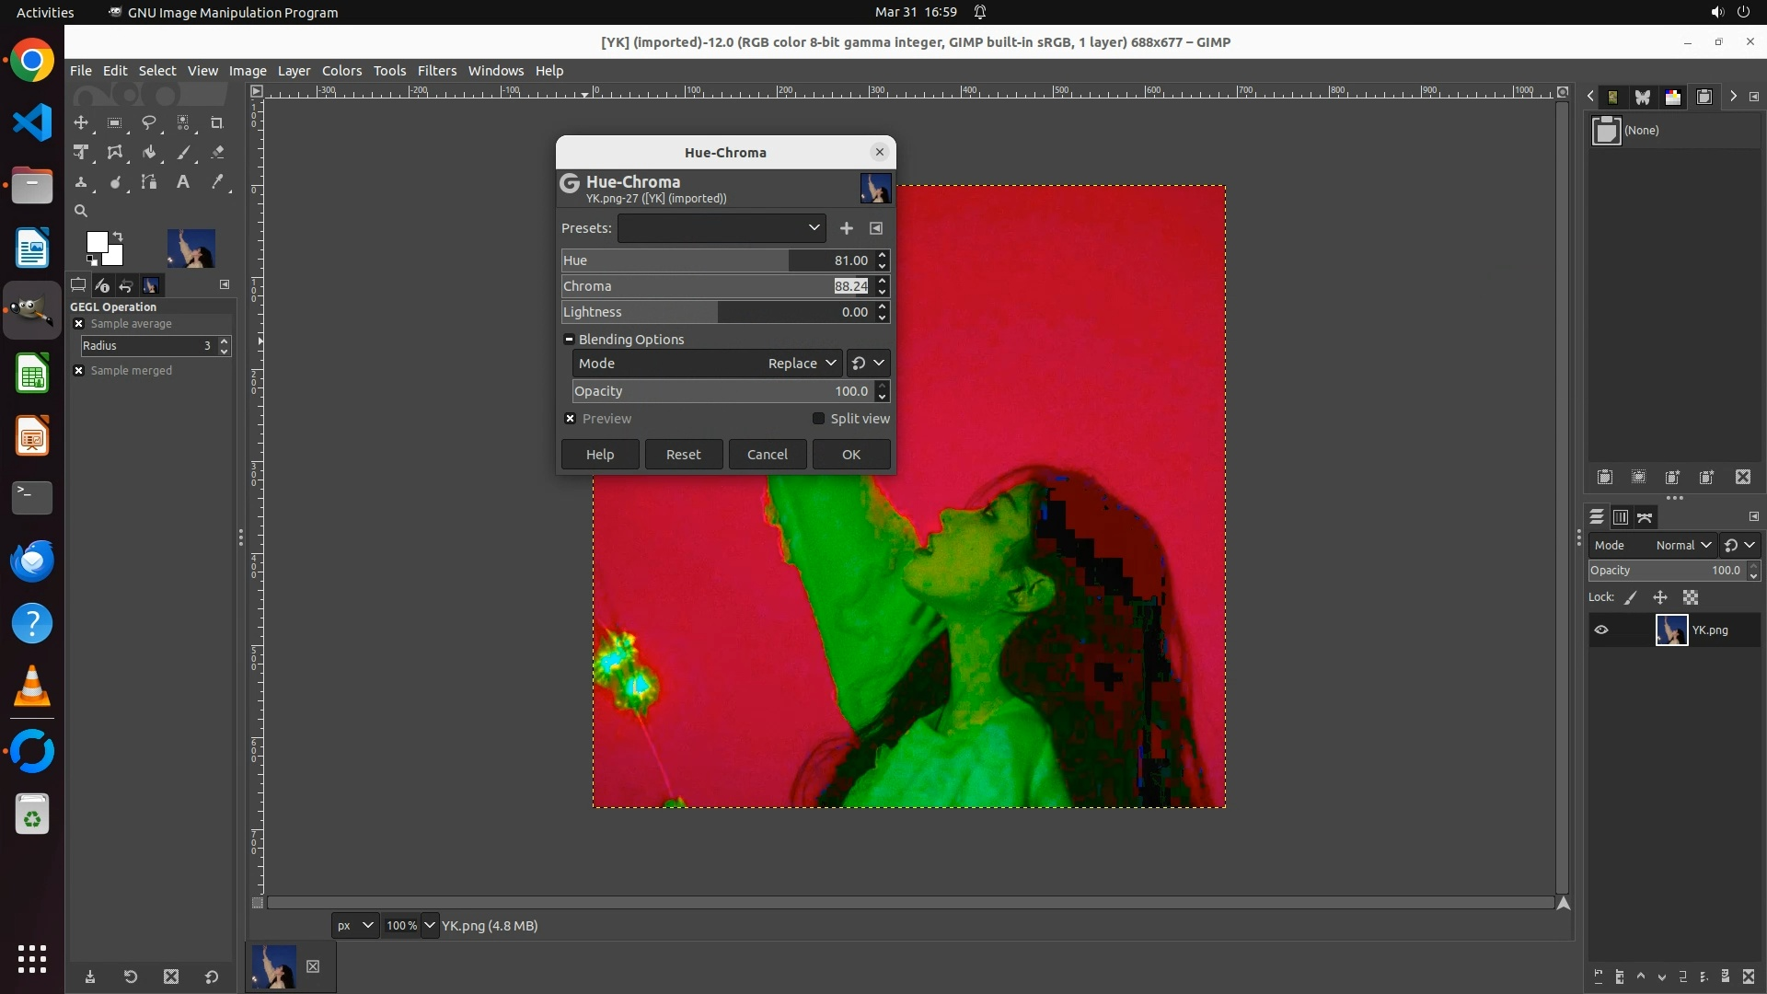
Task: Enable the Split view checkbox
Action: pyautogui.click(x=818, y=419)
